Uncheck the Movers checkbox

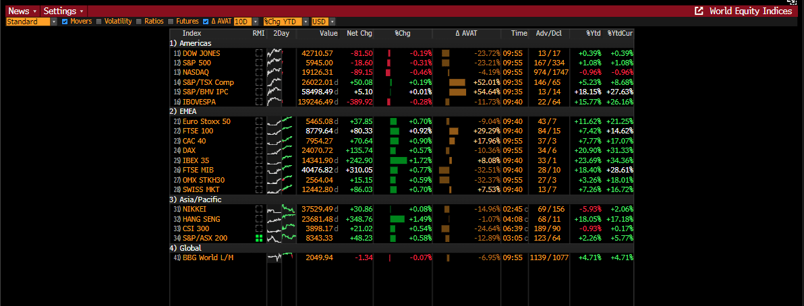coord(65,22)
